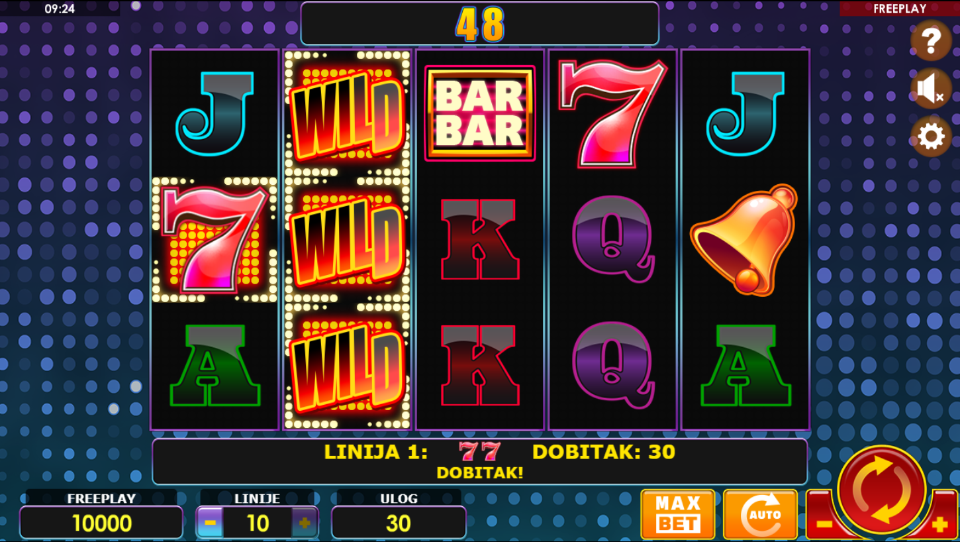
Task: Select the MAX BET button
Action: (678, 514)
